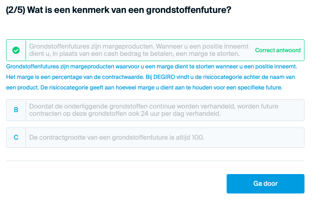The height and width of the screenshot is (202, 313).
Task: Click the question heading about grondstoffenfuture
Action: point(118,10)
